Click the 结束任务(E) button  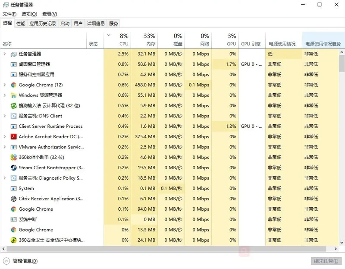click(x=326, y=261)
